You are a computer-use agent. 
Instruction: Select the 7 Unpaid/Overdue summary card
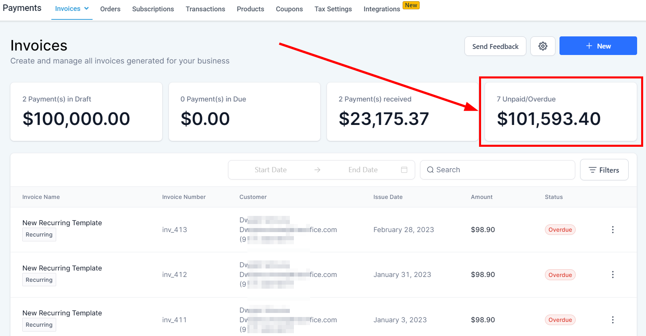click(560, 112)
